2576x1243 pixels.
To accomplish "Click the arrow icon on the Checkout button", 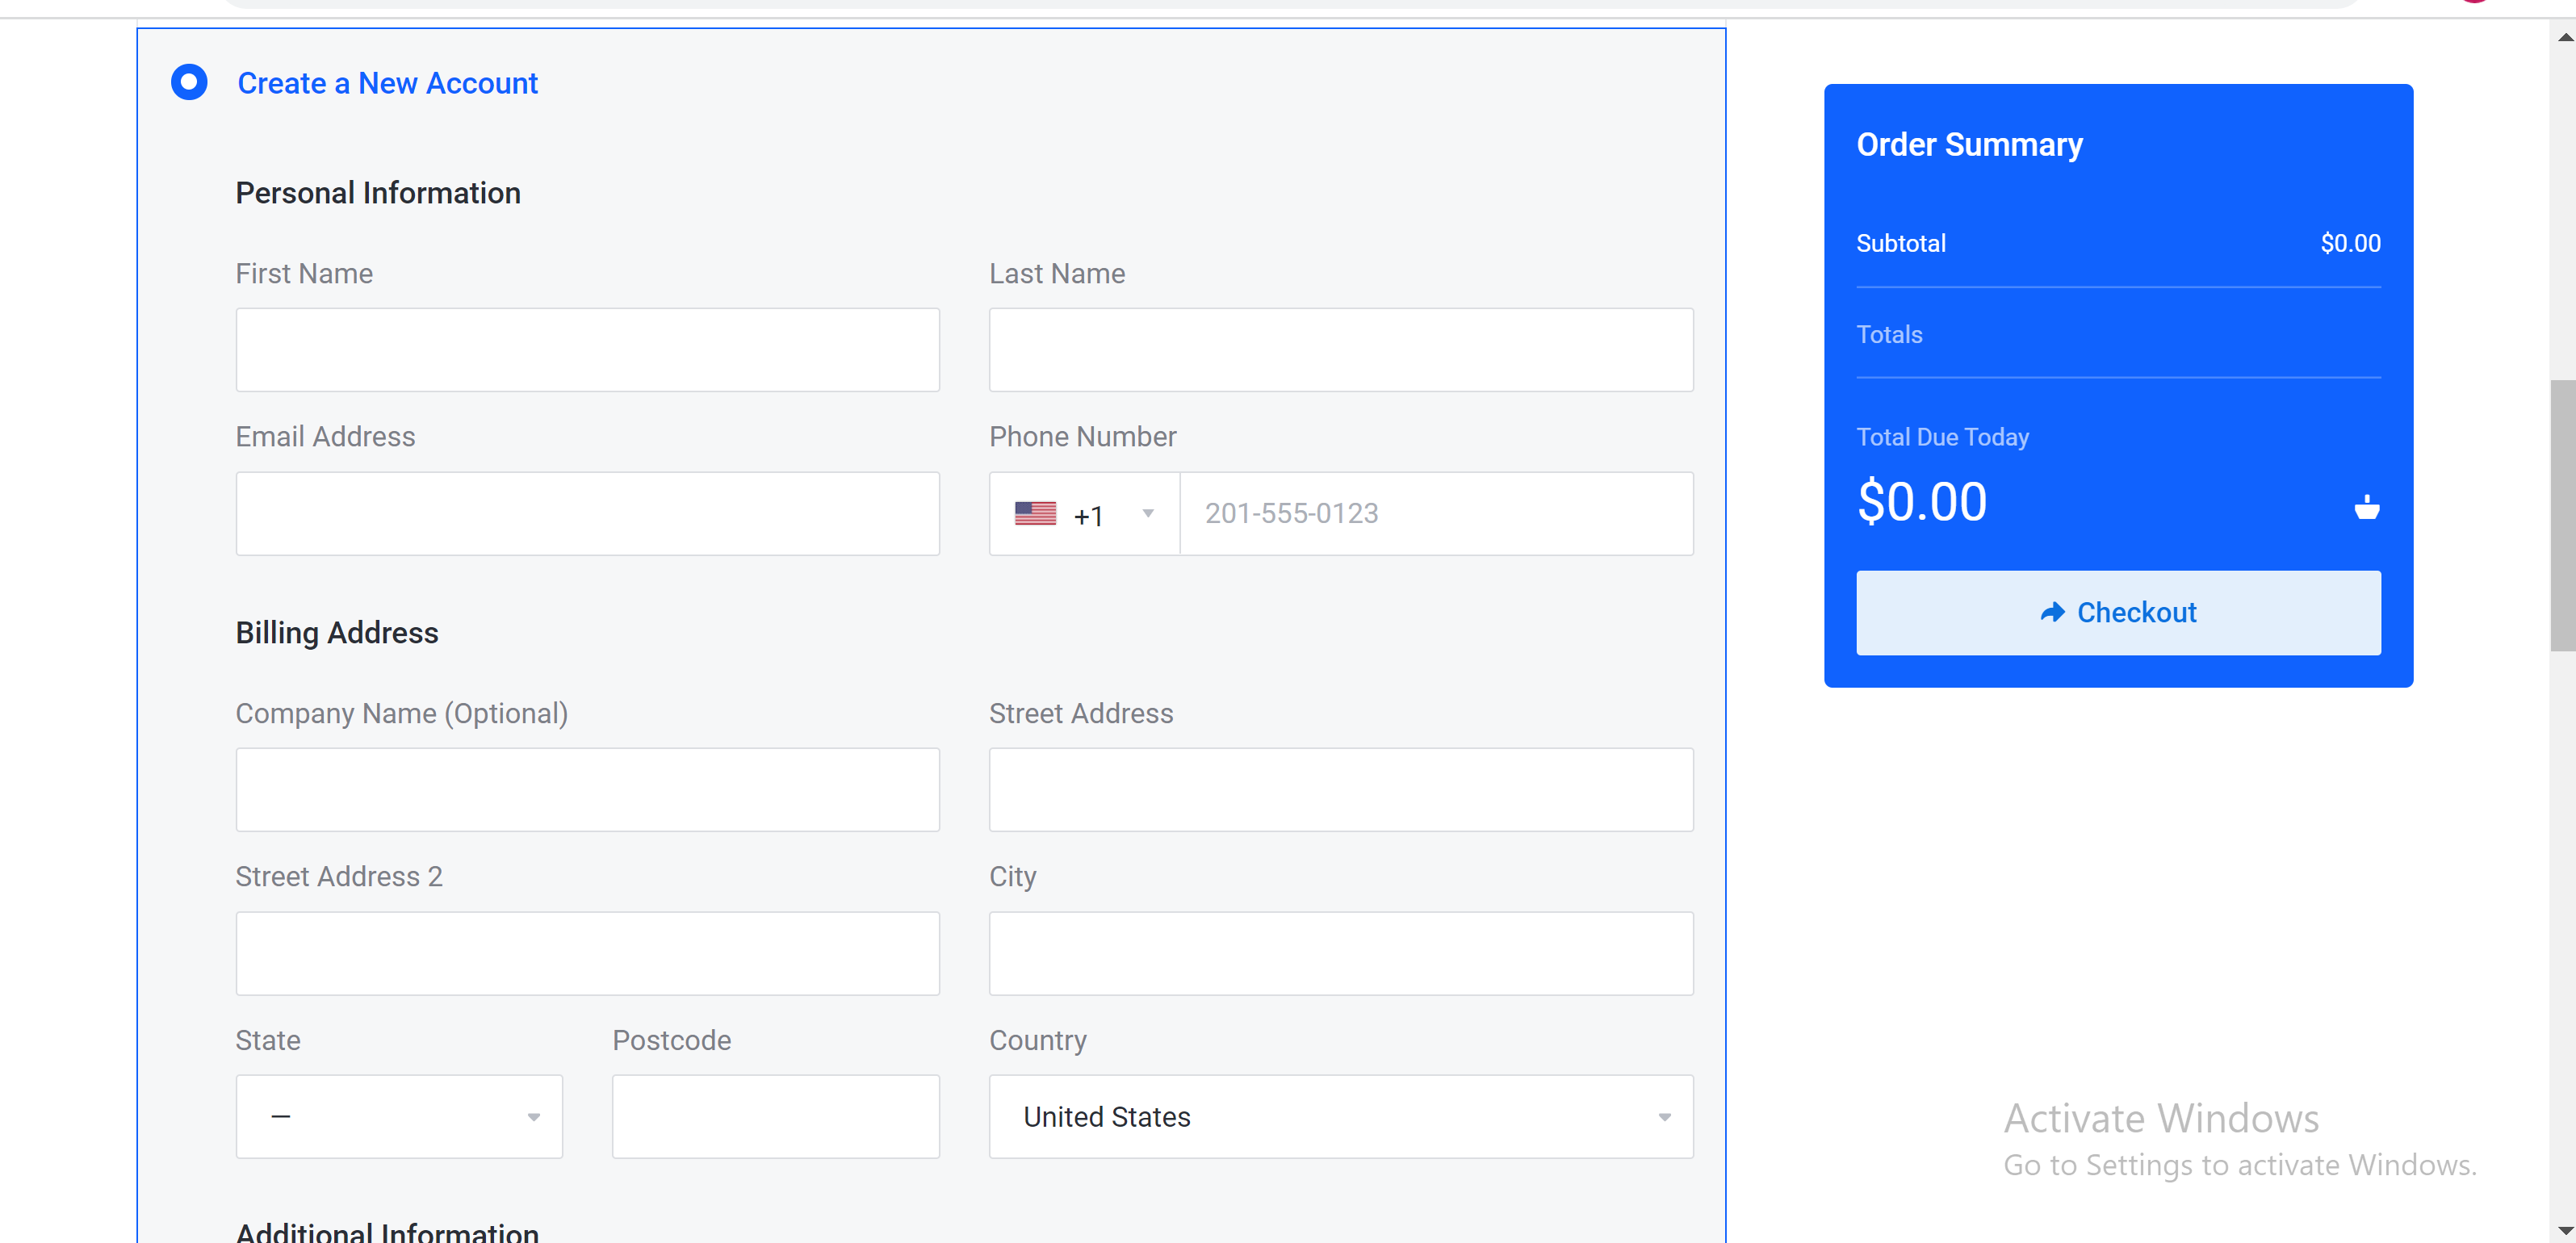I will (2051, 613).
